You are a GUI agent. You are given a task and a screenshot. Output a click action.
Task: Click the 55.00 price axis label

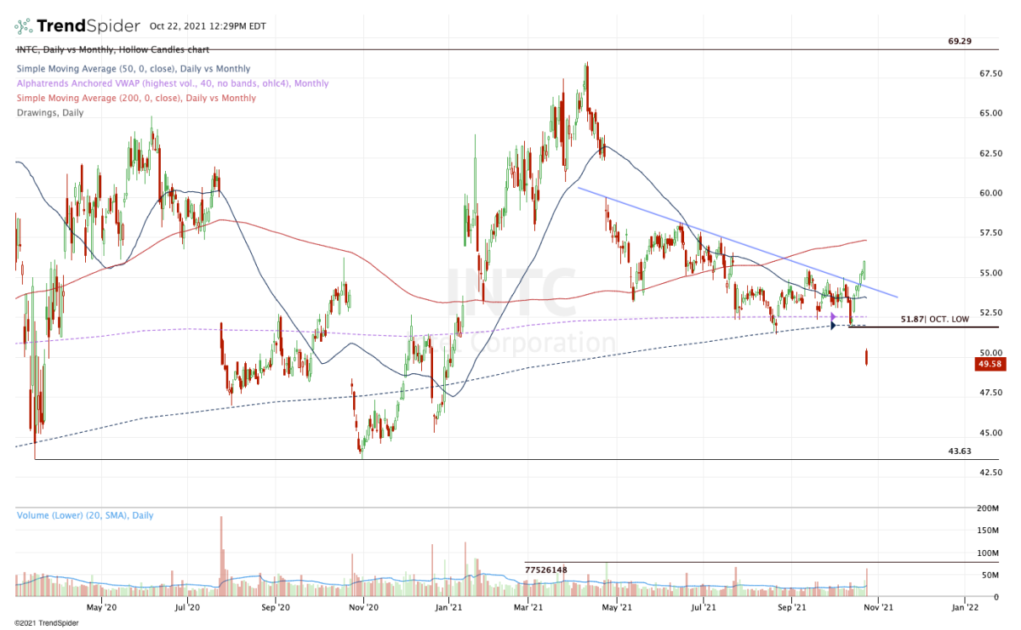992,273
